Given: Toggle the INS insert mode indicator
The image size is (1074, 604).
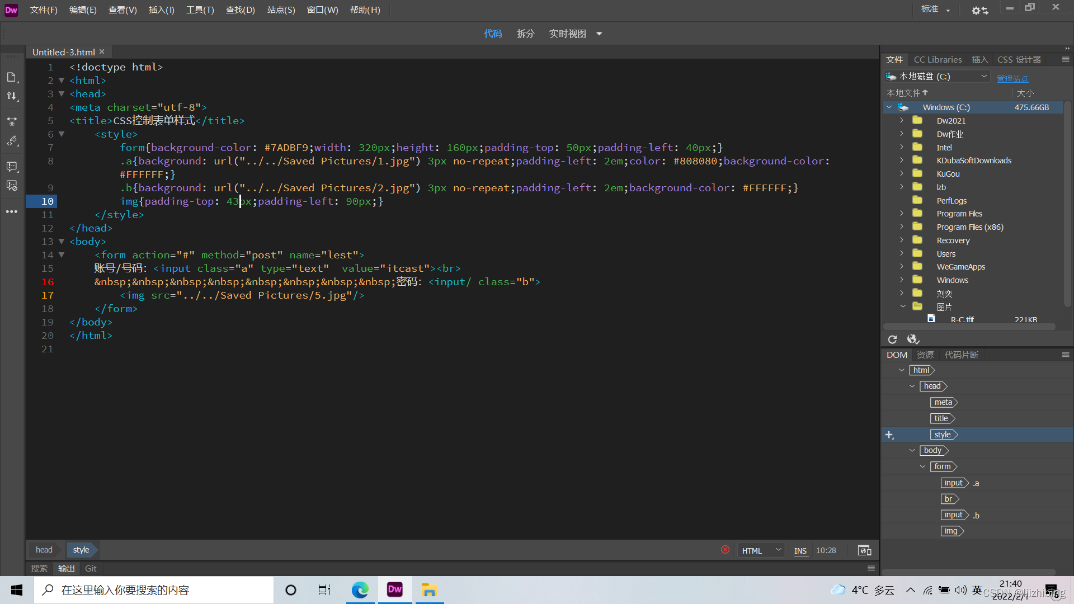Looking at the screenshot, I should click(x=800, y=551).
